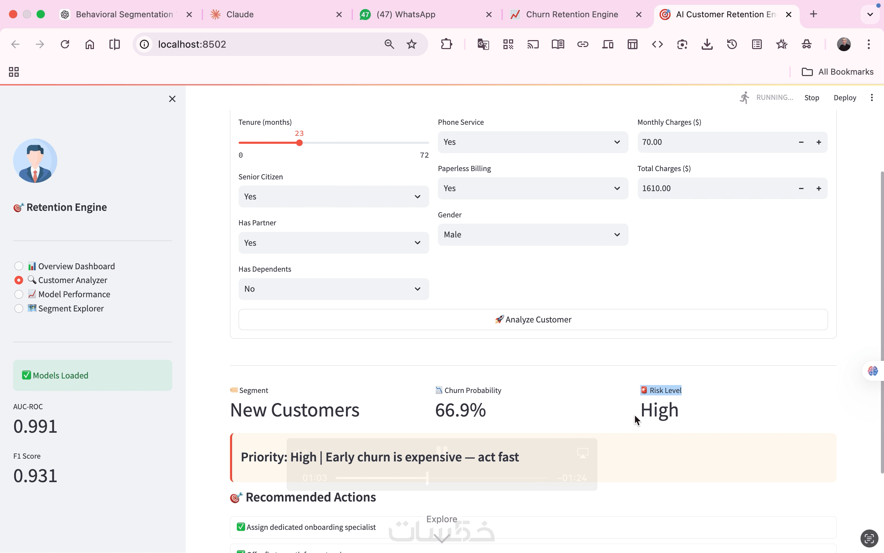This screenshot has width=884, height=553.
Task: Open the browser extensions puzzle icon
Action: click(x=446, y=44)
